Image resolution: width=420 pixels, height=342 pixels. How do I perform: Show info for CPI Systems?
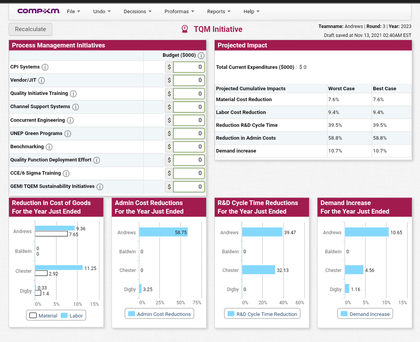tap(45, 67)
